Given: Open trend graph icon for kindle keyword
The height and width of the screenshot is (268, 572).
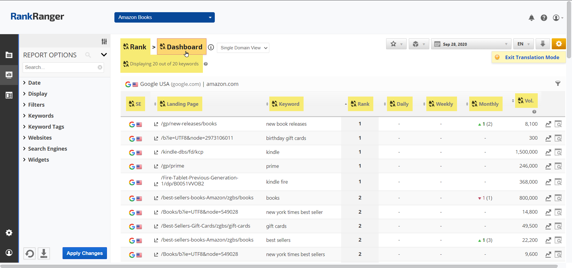Looking at the screenshot, I should coord(548,152).
